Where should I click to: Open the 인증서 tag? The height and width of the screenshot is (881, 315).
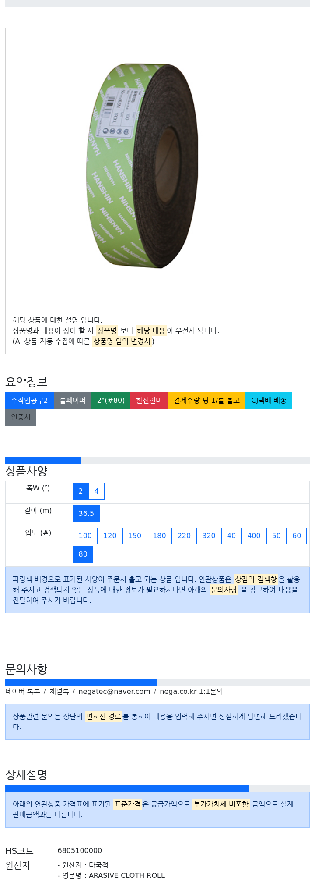[21, 417]
